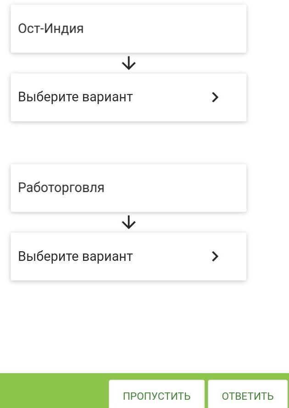Viewport: 289px width, 408px height.
Task: Expand options using the second right-pointing chevron
Action: pyautogui.click(x=215, y=256)
